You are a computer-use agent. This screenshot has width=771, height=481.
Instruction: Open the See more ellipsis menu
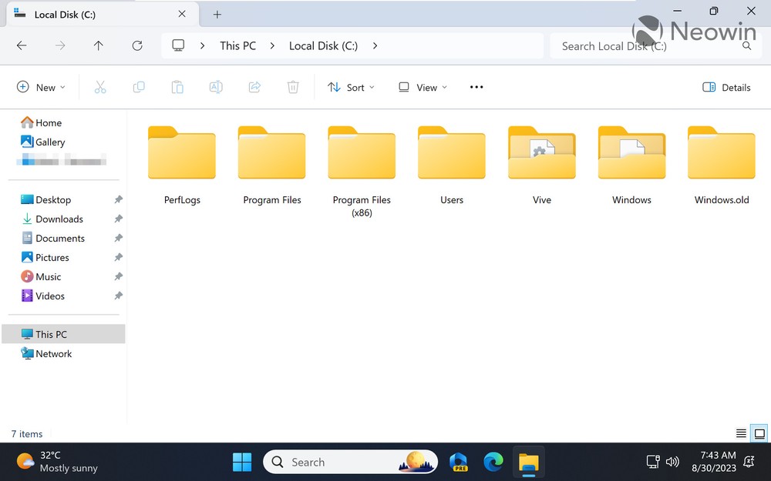click(476, 88)
